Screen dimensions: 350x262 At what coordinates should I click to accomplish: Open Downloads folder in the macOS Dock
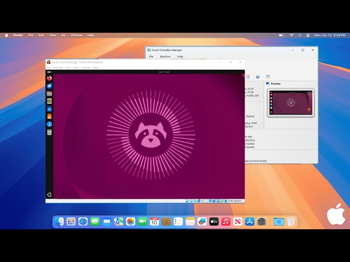(x=278, y=222)
